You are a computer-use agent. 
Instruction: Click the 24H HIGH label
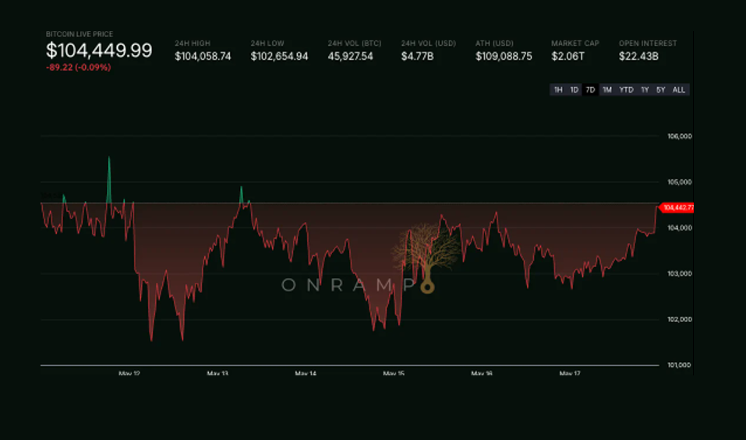(x=193, y=44)
